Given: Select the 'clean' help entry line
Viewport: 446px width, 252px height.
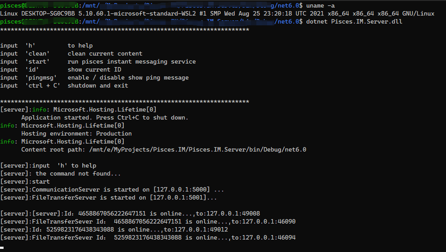Looking at the screenshot, I should 71,53.
